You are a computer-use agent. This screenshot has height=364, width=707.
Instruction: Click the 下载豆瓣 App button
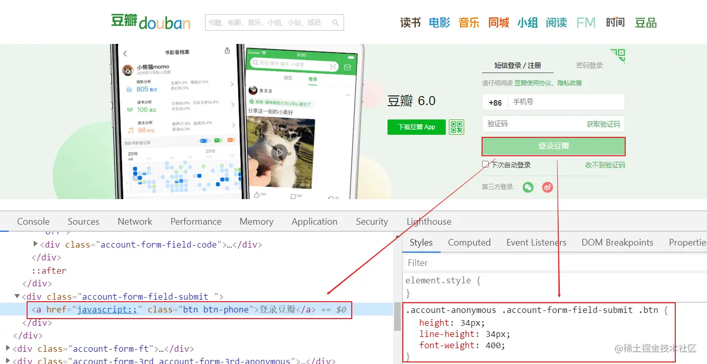tap(416, 127)
